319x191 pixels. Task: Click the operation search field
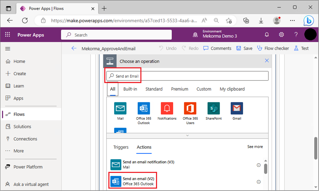(188, 76)
